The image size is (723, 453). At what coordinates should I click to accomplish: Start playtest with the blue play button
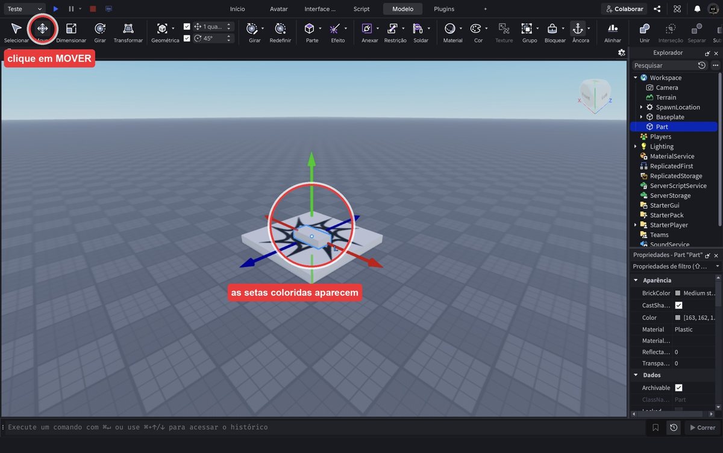pyautogui.click(x=56, y=9)
